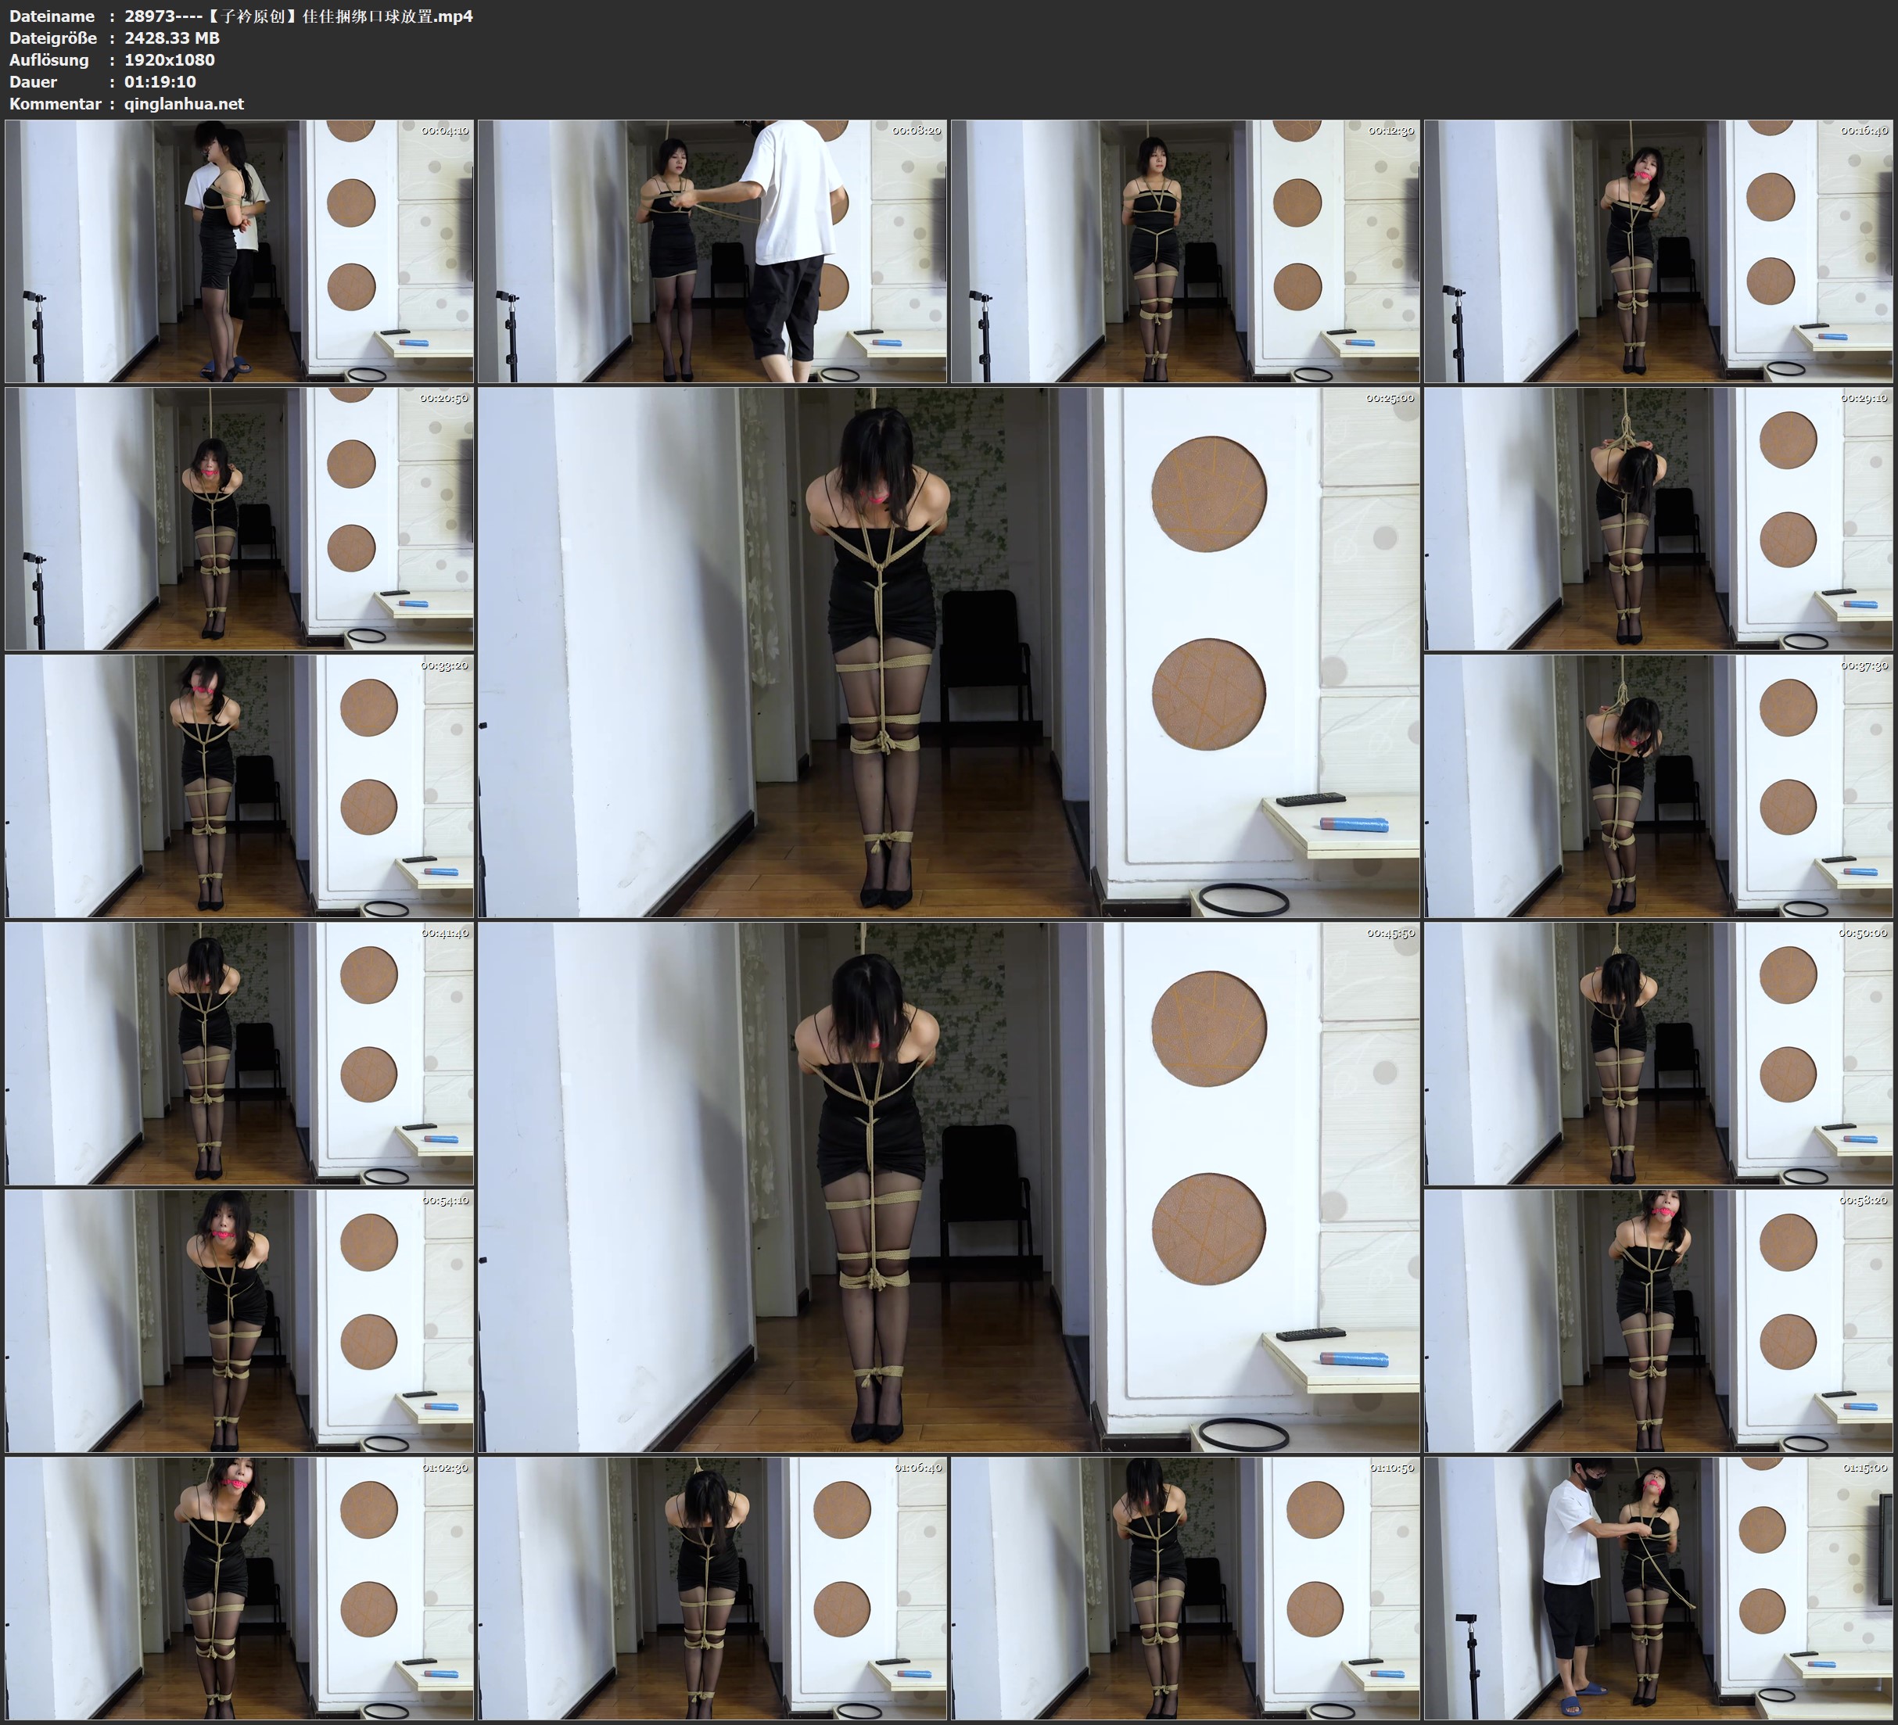Select the thumbnail at 00:20:50
The image size is (1898, 1725).
[x=239, y=518]
